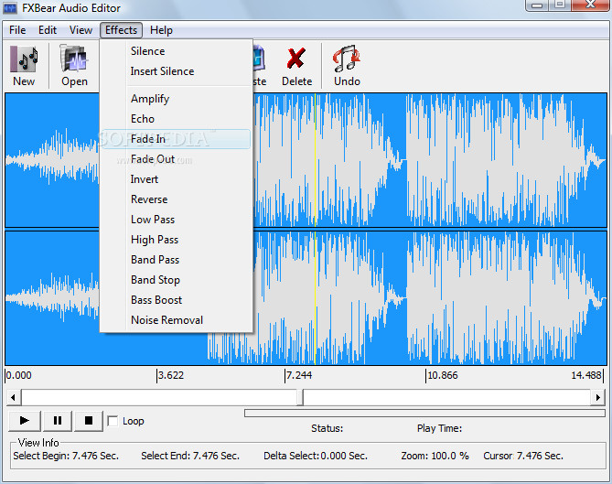Close the FXBear Audio Editor window
Screen dimensions: 612x484
590,5
